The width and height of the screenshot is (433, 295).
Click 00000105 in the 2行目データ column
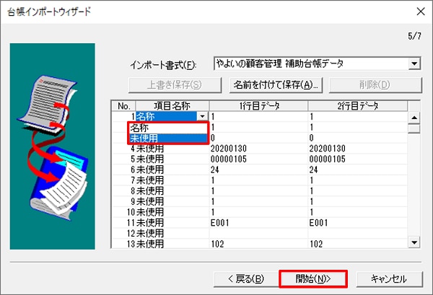point(327,159)
